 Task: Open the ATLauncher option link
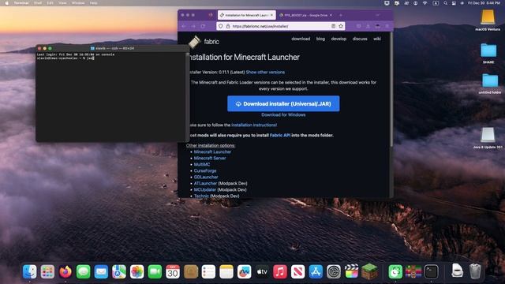205,184
